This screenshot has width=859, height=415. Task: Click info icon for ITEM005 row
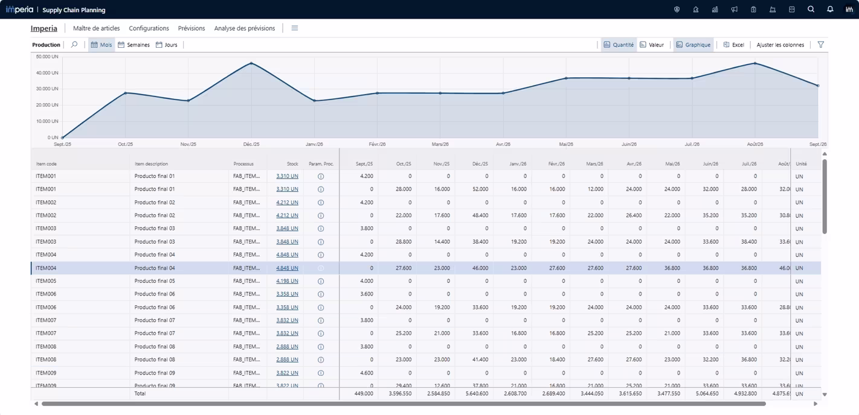(x=321, y=281)
